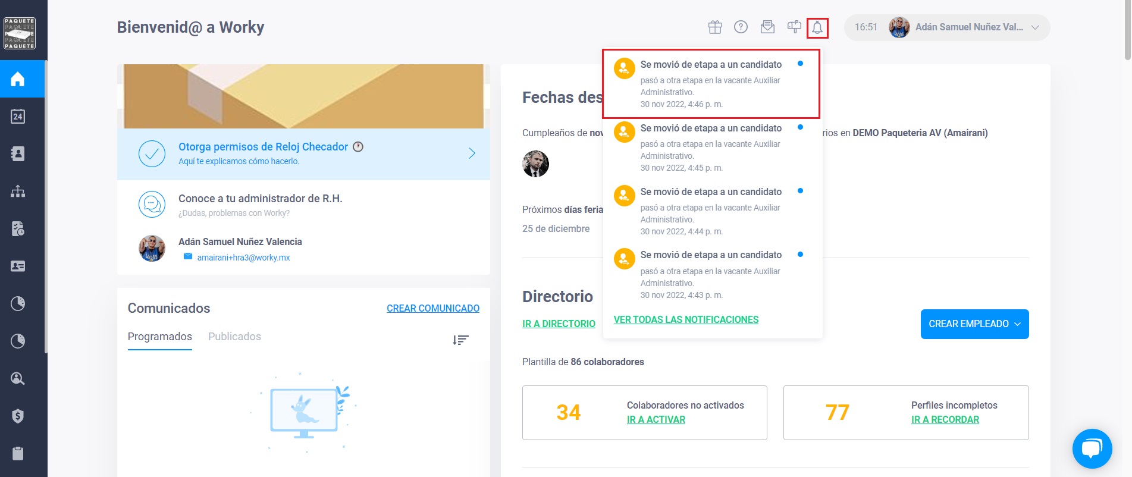Viewport: 1132px width, 477px height.
Task: Click the chat bubble icon for administrador R.H.
Action: click(x=152, y=205)
